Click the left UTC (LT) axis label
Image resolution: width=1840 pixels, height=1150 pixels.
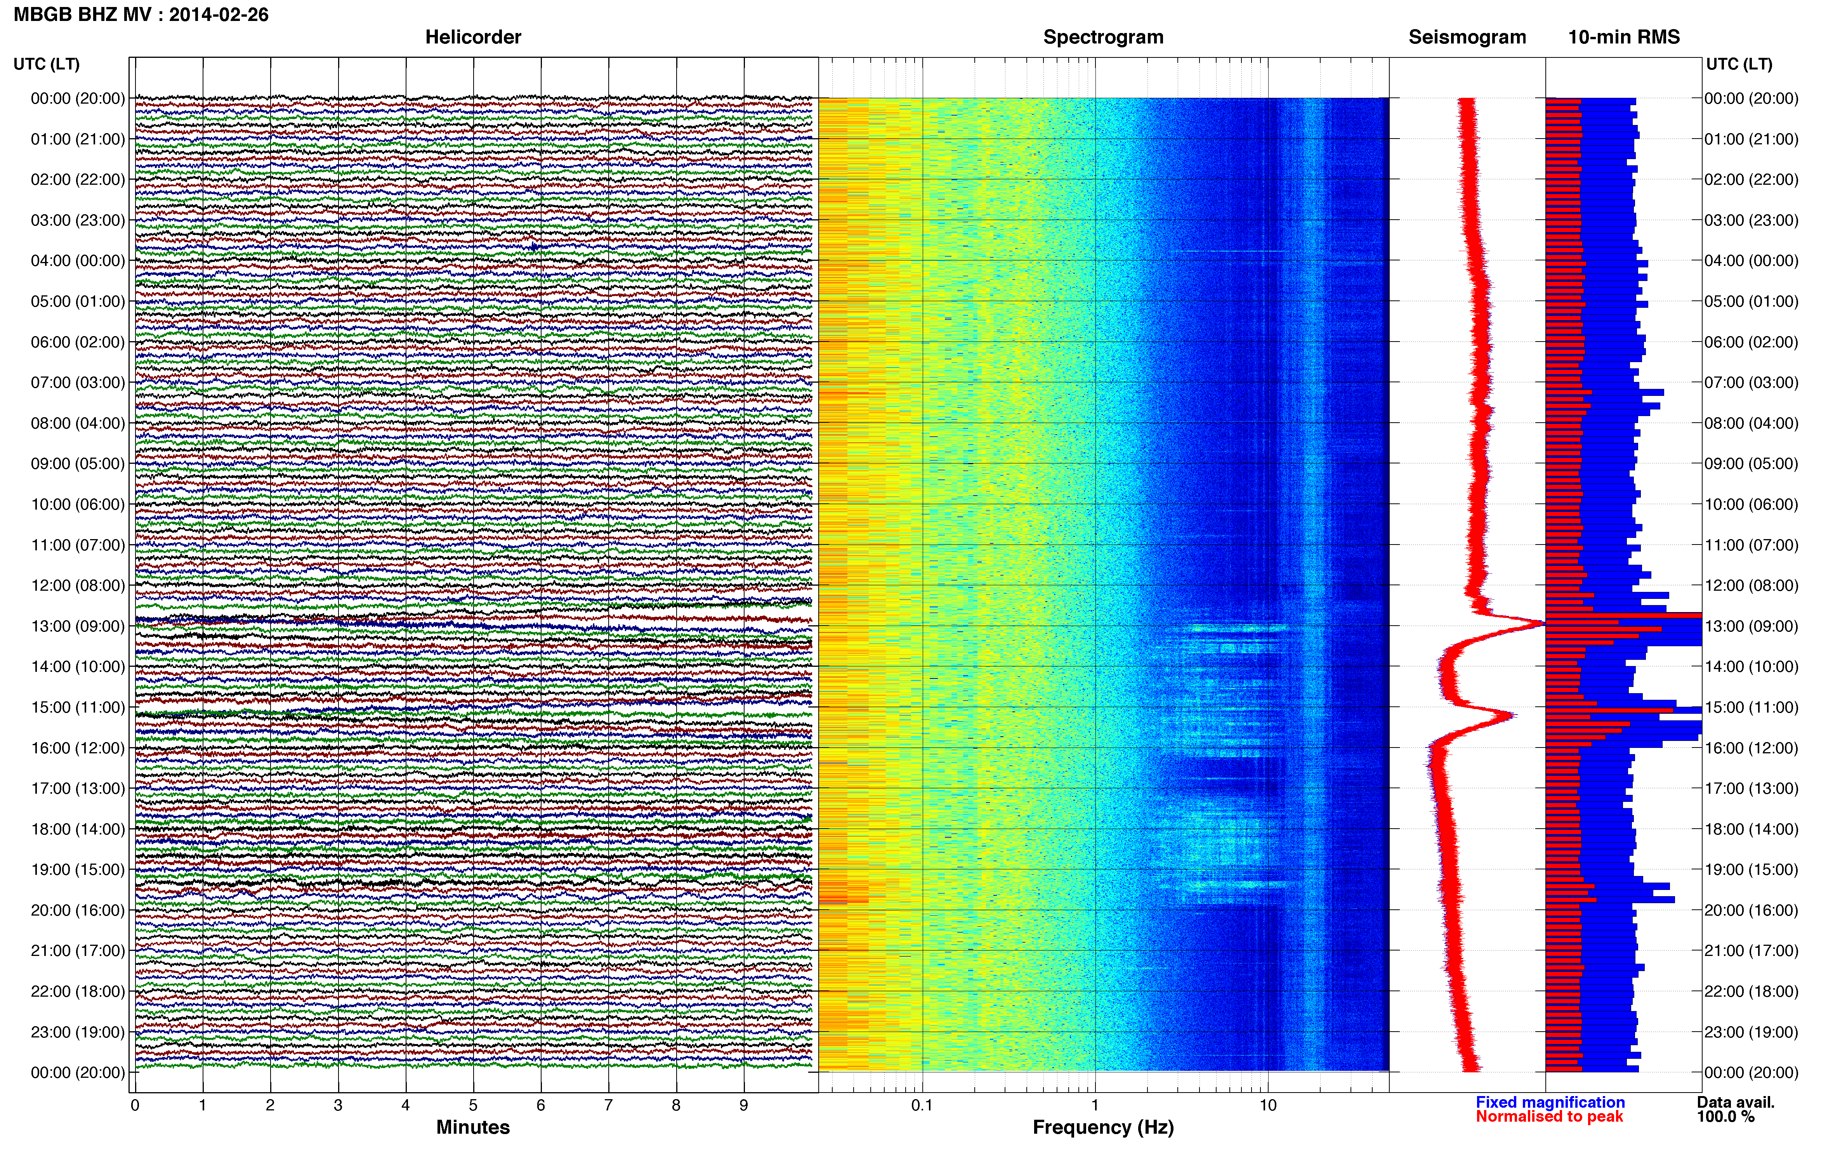point(47,64)
